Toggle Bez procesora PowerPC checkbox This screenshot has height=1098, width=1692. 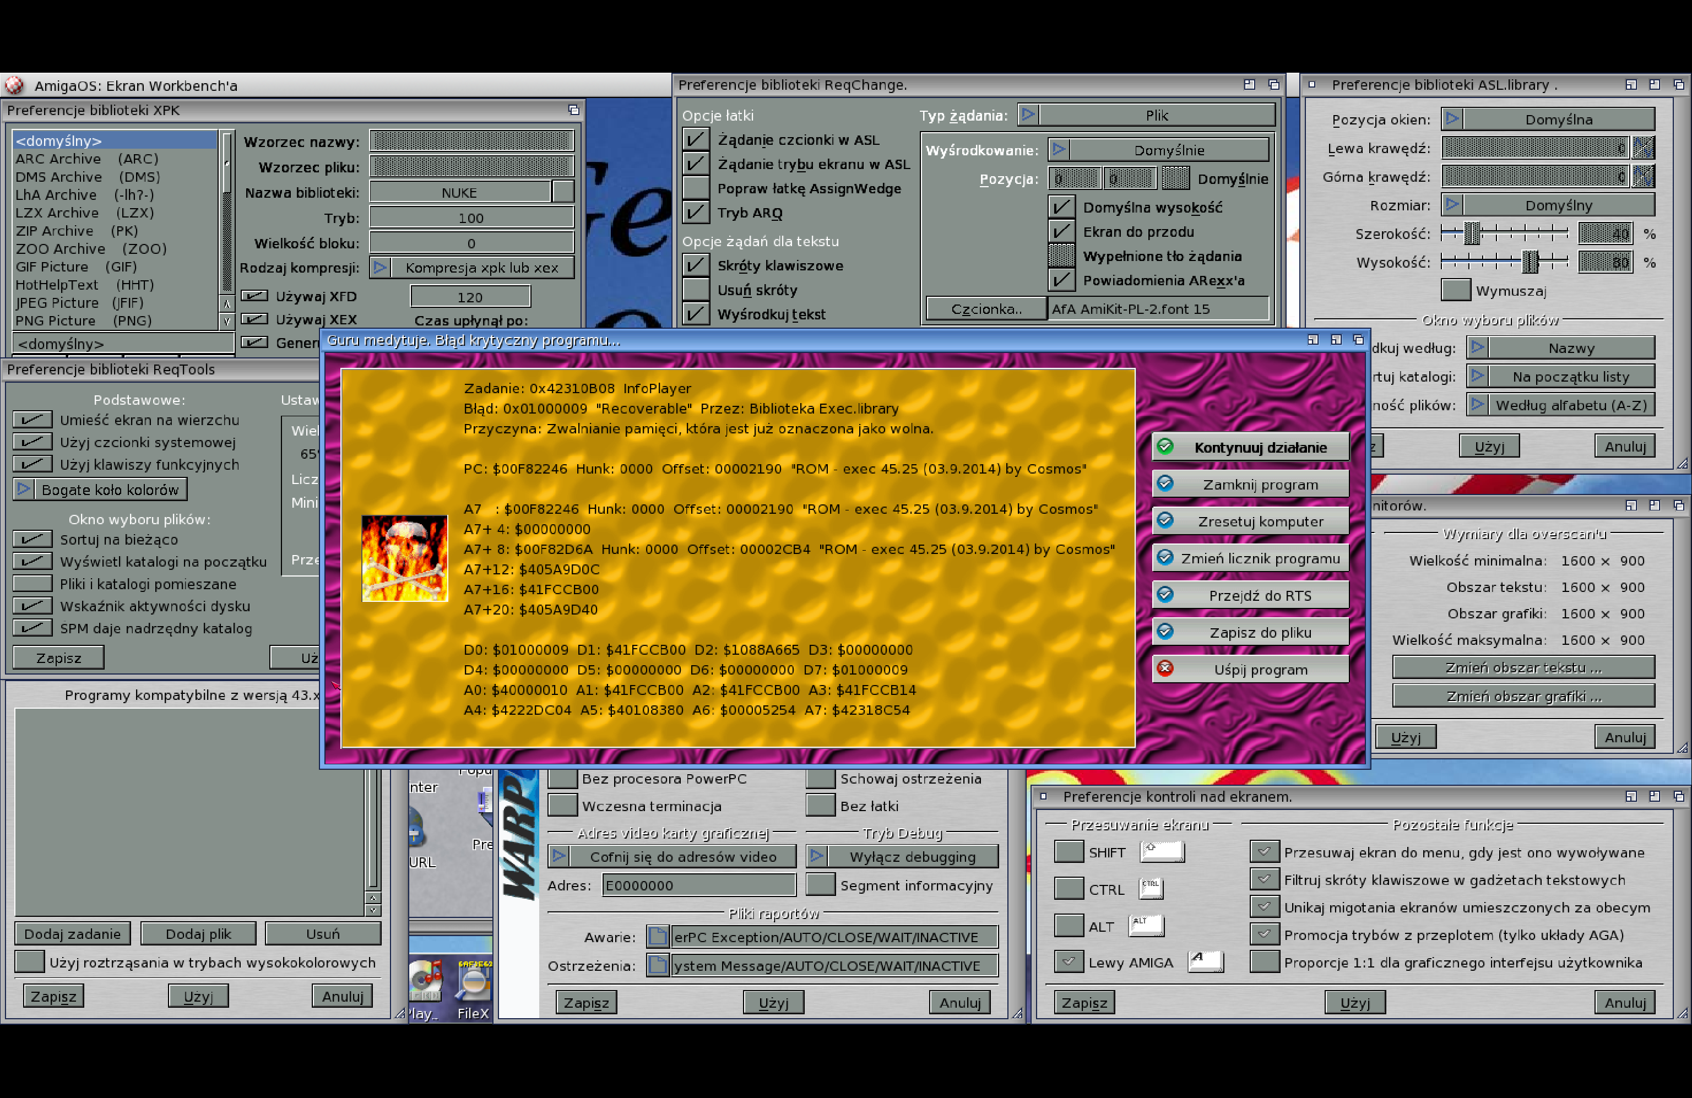click(562, 778)
